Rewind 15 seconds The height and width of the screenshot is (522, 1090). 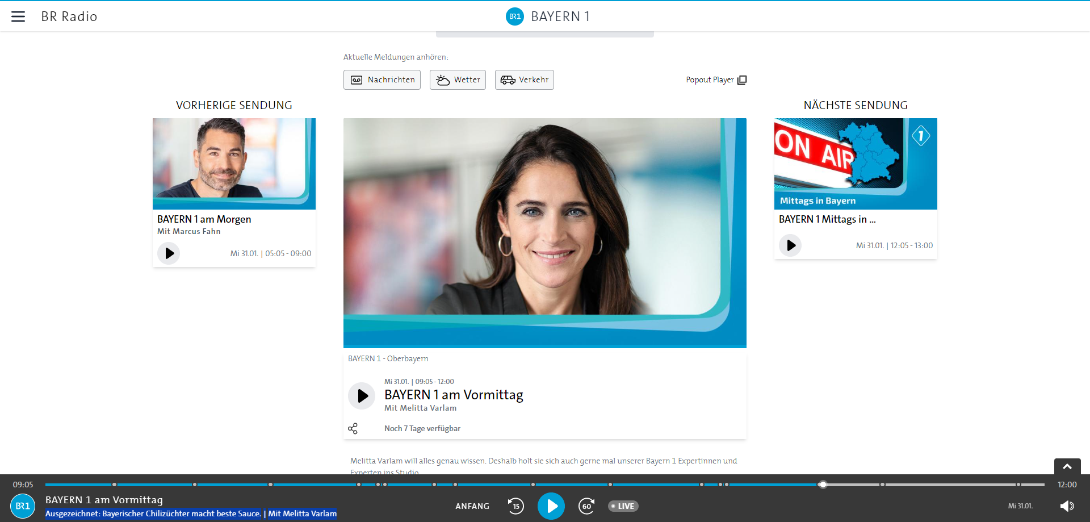516,506
